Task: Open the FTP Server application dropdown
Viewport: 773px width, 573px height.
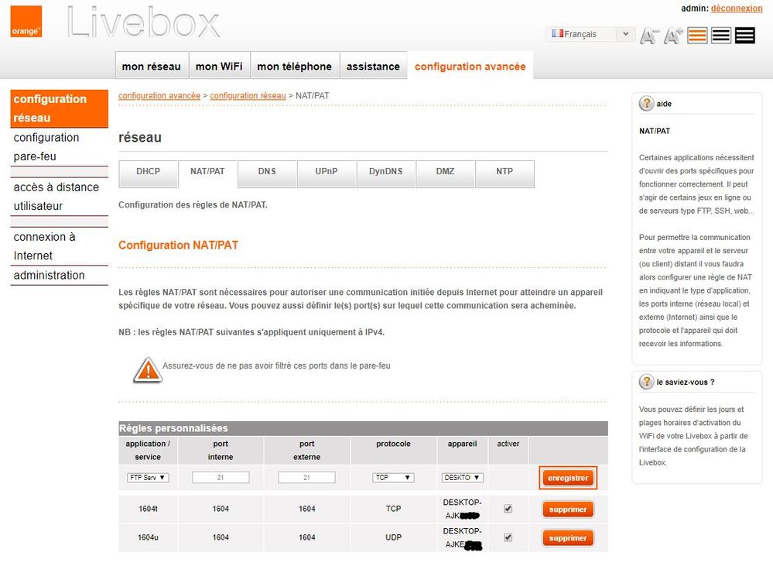Action: pos(148,477)
